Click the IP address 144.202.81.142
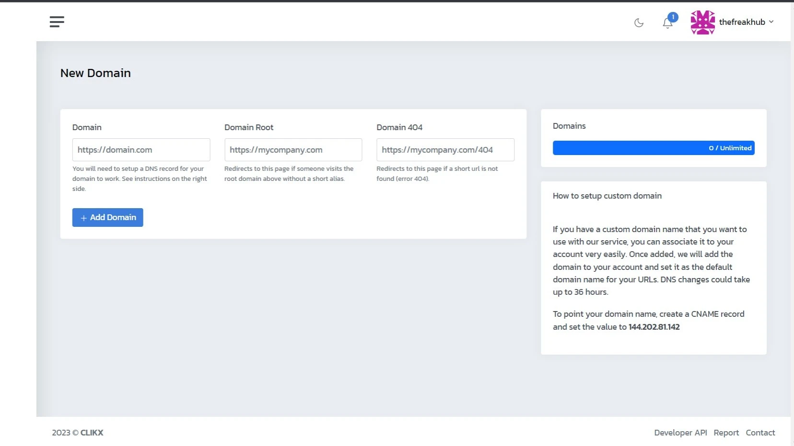The width and height of the screenshot is (794, 446). [x=654, y=327]
